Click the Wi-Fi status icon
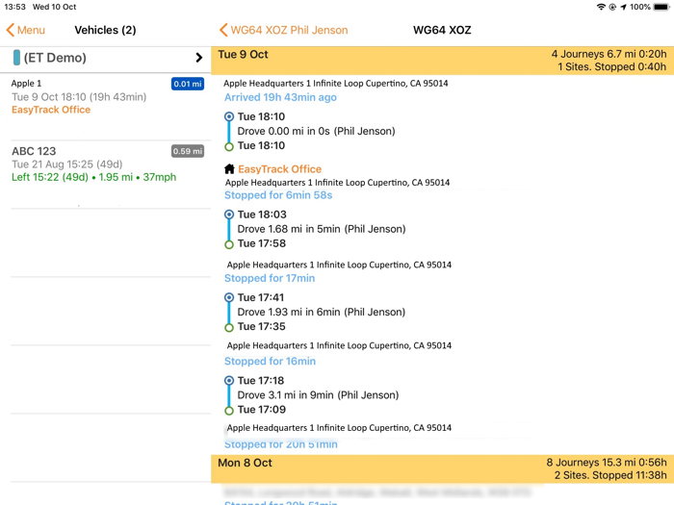The height and width of the screenshot is (505, 674). [x=601, y=7]
